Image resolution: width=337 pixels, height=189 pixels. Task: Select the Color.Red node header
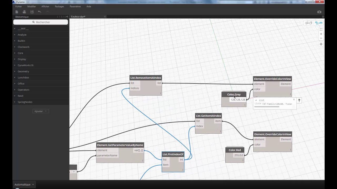(235, 150)
